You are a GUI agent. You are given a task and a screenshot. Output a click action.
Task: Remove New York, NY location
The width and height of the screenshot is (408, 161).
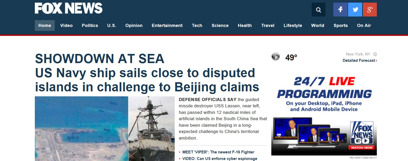[375, 54]
